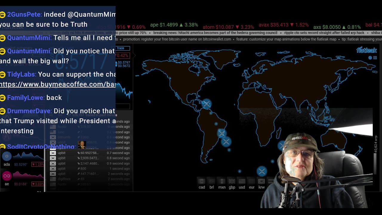
Task: Click the globe icon under the fiatleak logo
Action: click(x=370, y=58)
